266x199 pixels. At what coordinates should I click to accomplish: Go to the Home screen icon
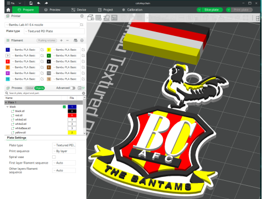click(x=8, y=10)
